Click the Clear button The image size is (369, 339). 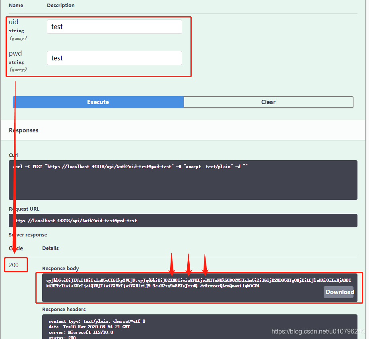pyautogui.click(x=268, y=102)
